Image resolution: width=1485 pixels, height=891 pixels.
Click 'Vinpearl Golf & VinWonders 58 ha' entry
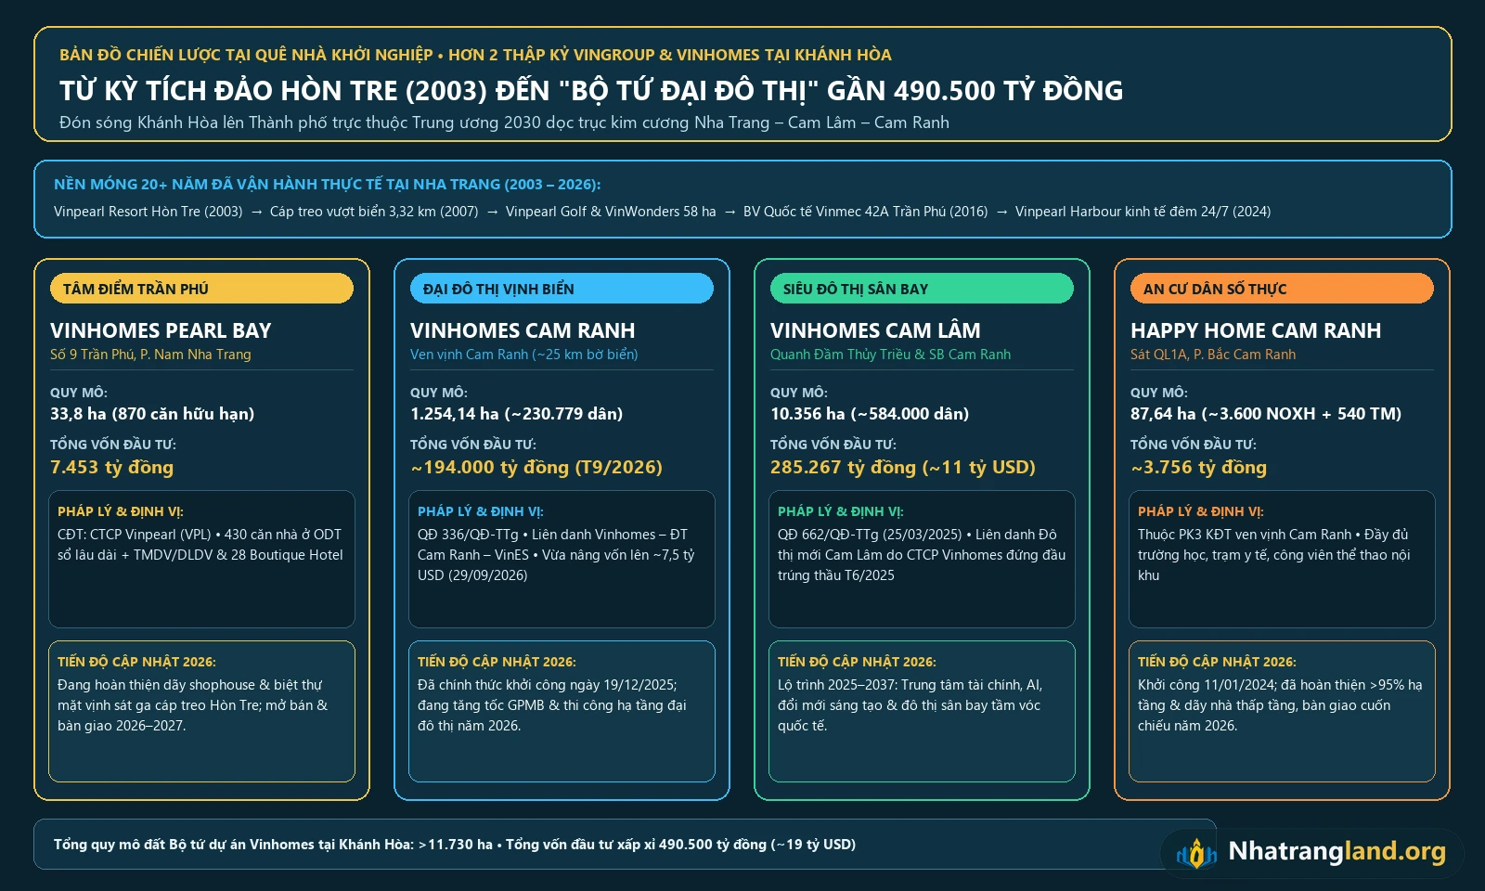click(611, 212)
